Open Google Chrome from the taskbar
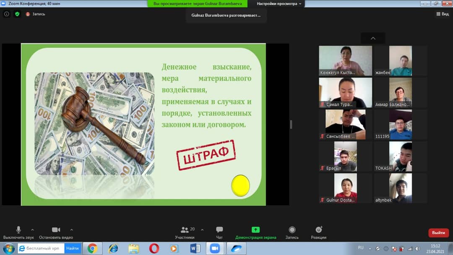 click(92, 248)
